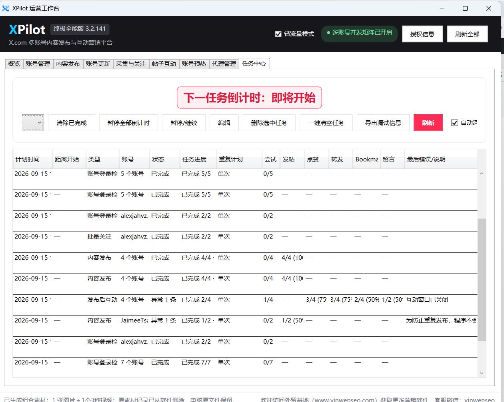The width and height of the screenshot is (504, 402).
Task: Click the 点赞 column header
Action: (316, 159)
